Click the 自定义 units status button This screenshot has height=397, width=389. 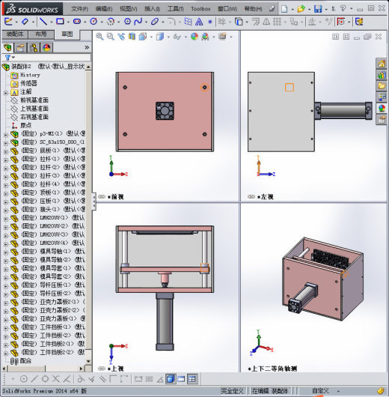click(x=320, y=391)
